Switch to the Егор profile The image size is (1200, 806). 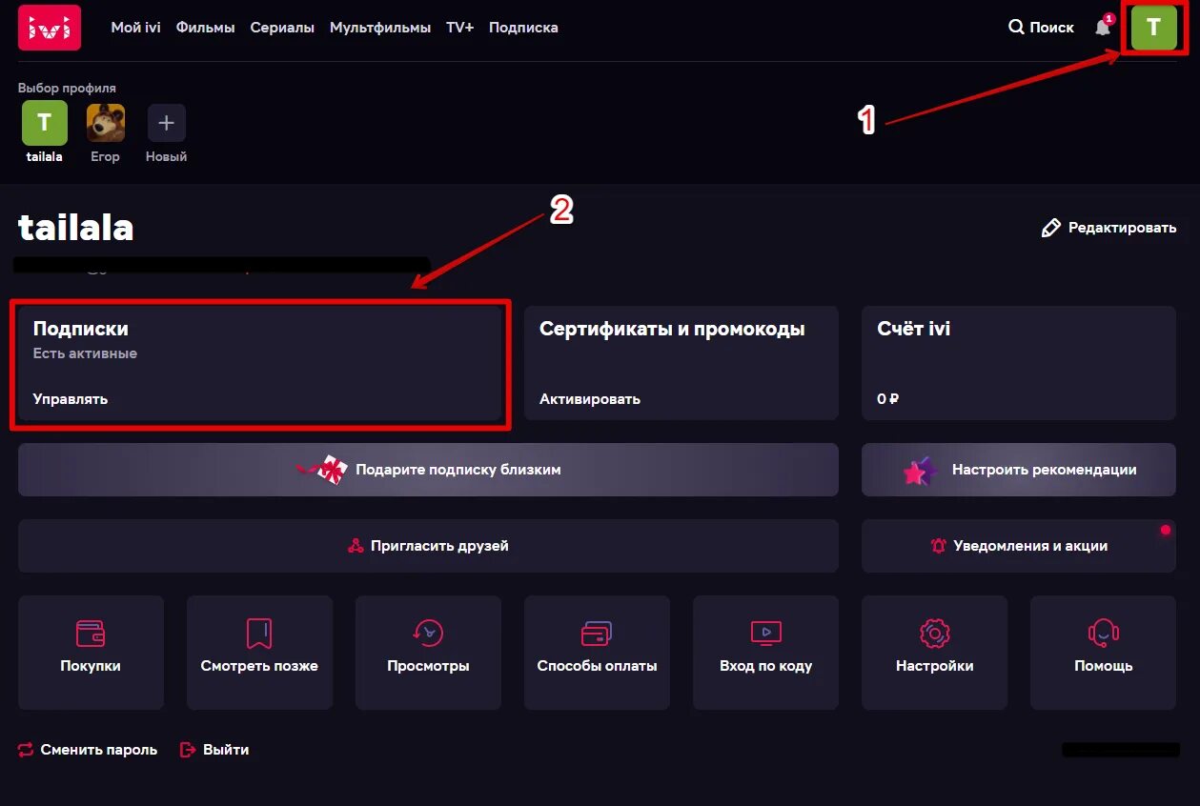[x=106, y=123]
